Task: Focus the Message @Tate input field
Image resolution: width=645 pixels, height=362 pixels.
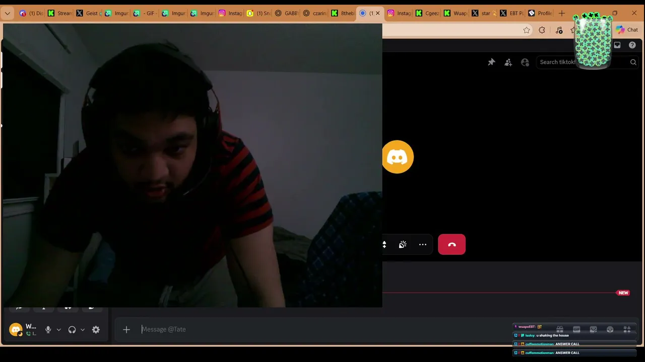Action: (x=322, y=329)
